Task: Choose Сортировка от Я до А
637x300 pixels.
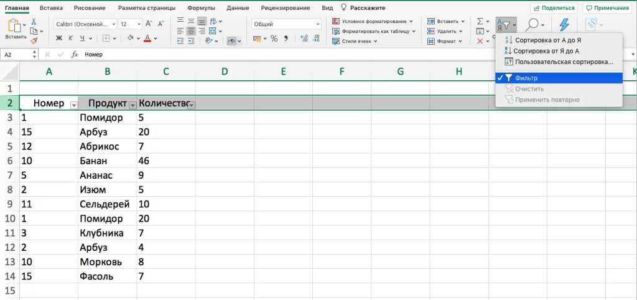Action: tap(559, 51)
